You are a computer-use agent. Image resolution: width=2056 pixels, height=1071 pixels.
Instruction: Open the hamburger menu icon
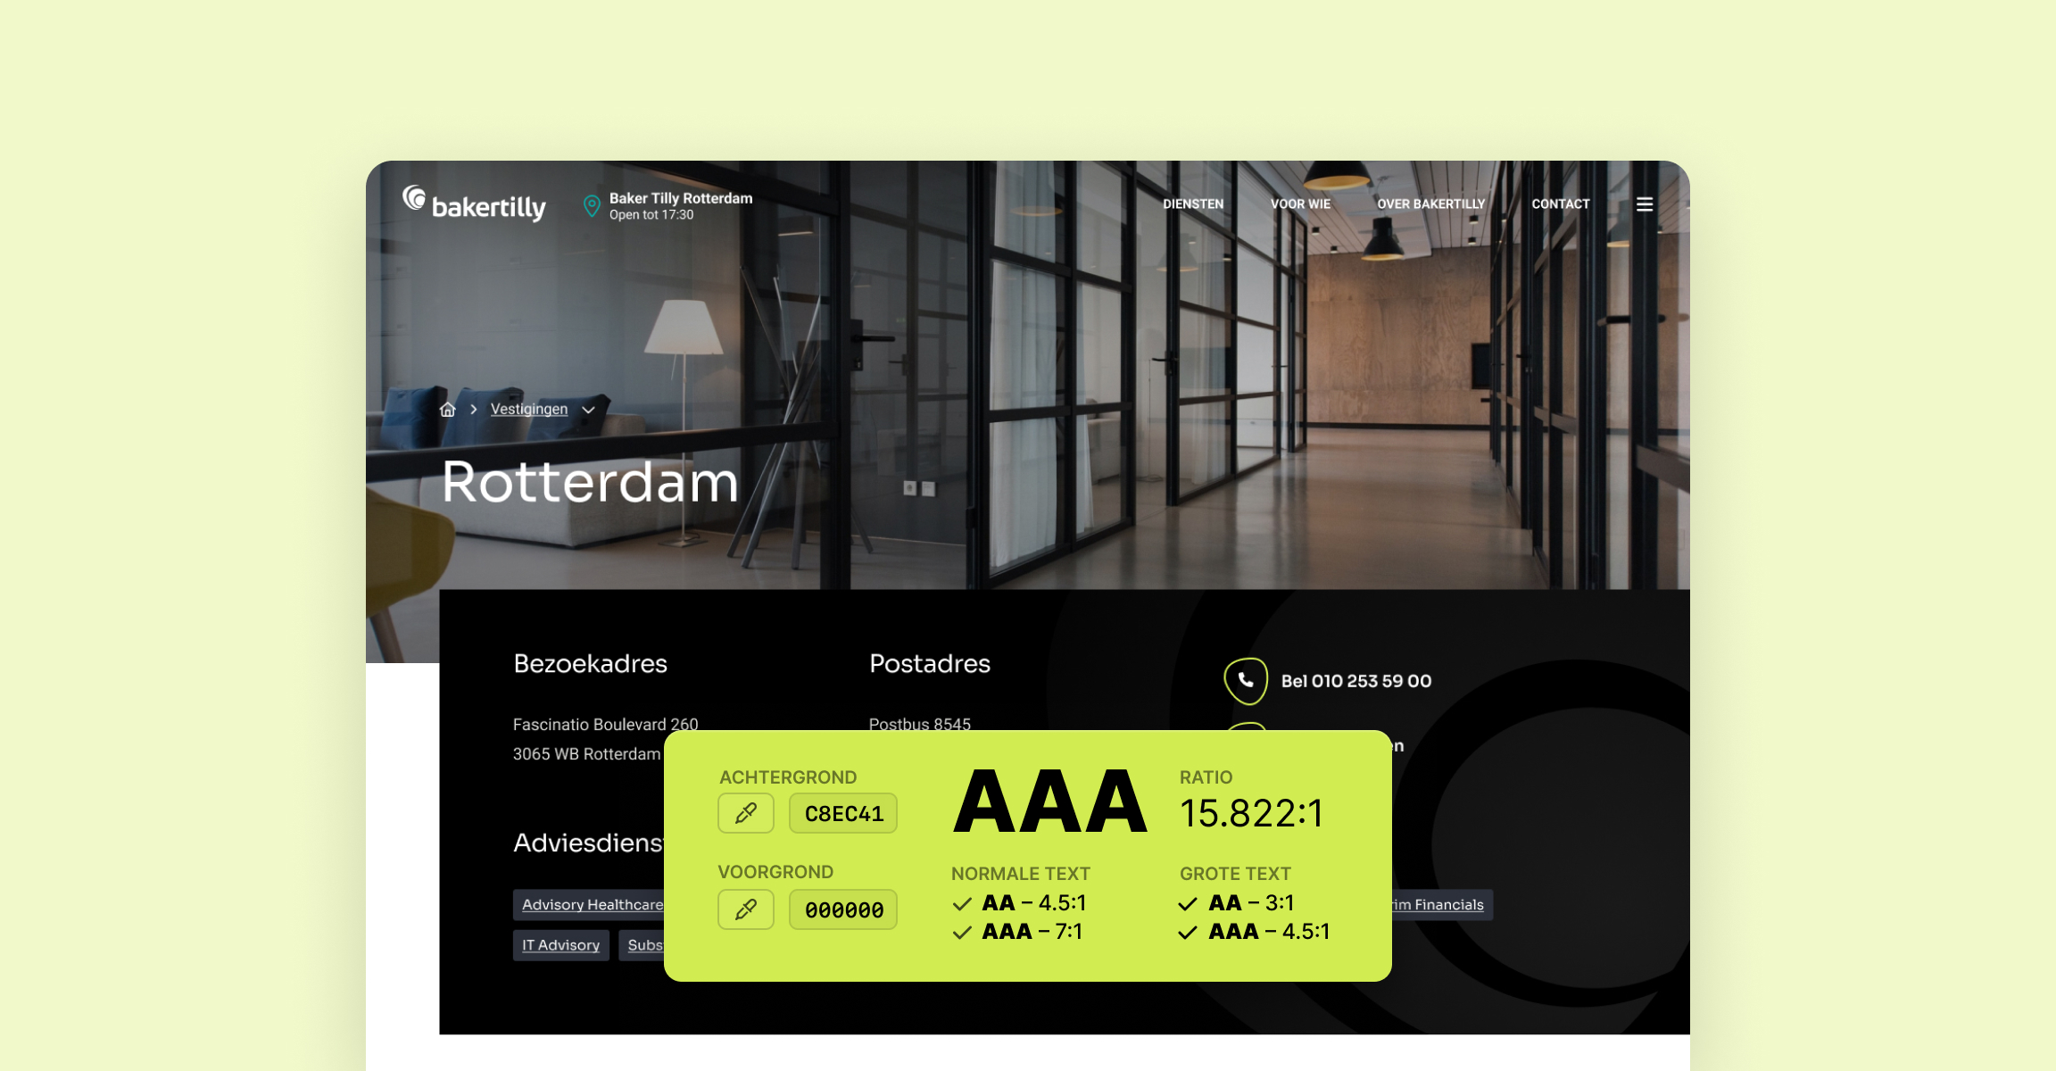point(1645,204)
